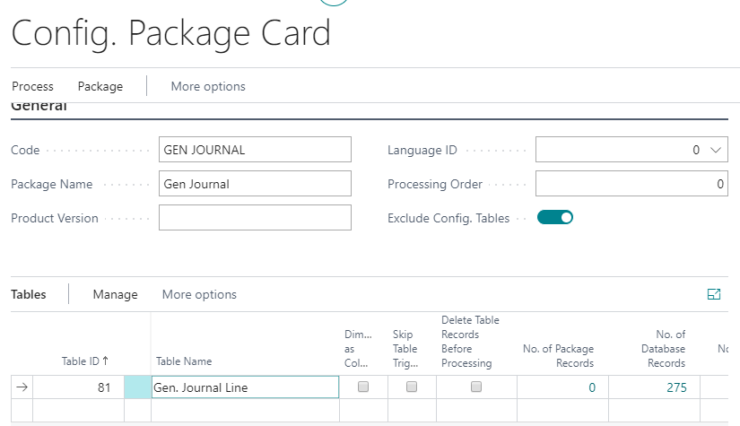Screen dimensions: 740x426
Task: Show More options in top action bar
Action: tap(208, 86)
